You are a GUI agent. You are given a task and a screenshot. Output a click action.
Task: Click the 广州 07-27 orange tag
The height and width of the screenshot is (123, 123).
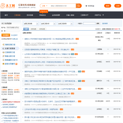click(x=44, y=12)
